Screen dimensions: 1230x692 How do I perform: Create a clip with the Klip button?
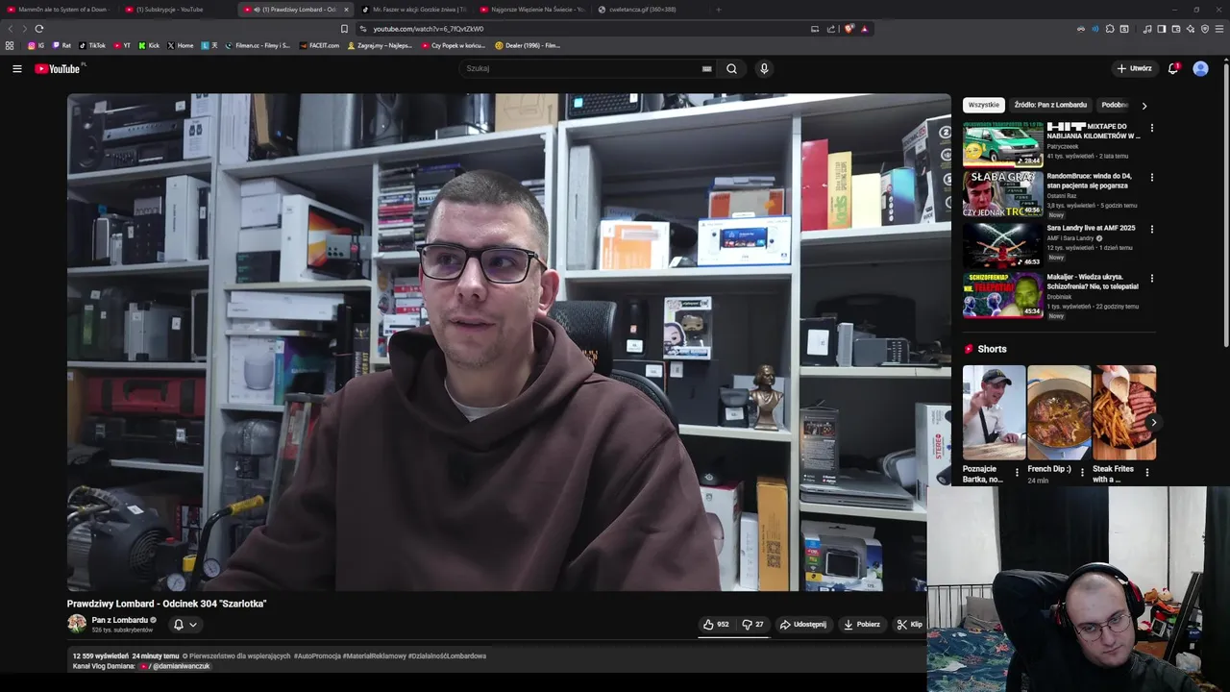click(x=909, y=624)
